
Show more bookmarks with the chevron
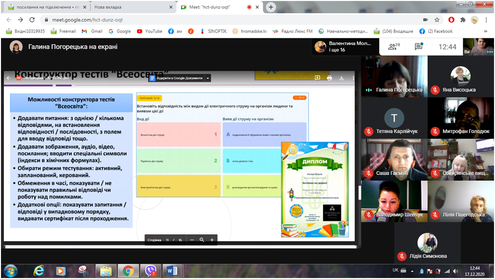click(x=486, y=31)
